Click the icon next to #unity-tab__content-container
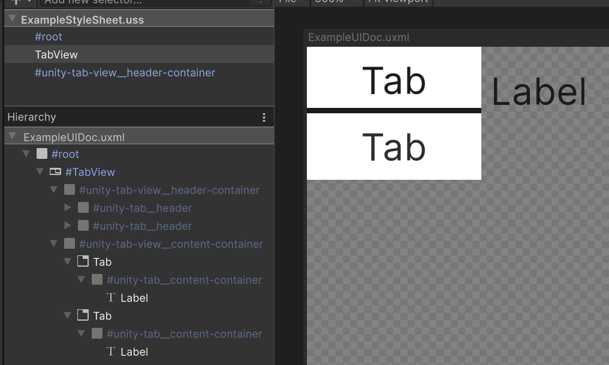 [x=97, y=280]
